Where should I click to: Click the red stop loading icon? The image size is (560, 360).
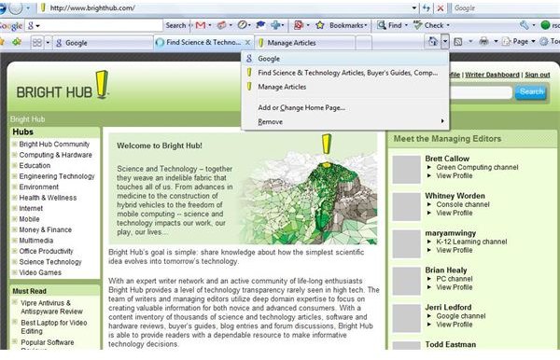(441, 7)
